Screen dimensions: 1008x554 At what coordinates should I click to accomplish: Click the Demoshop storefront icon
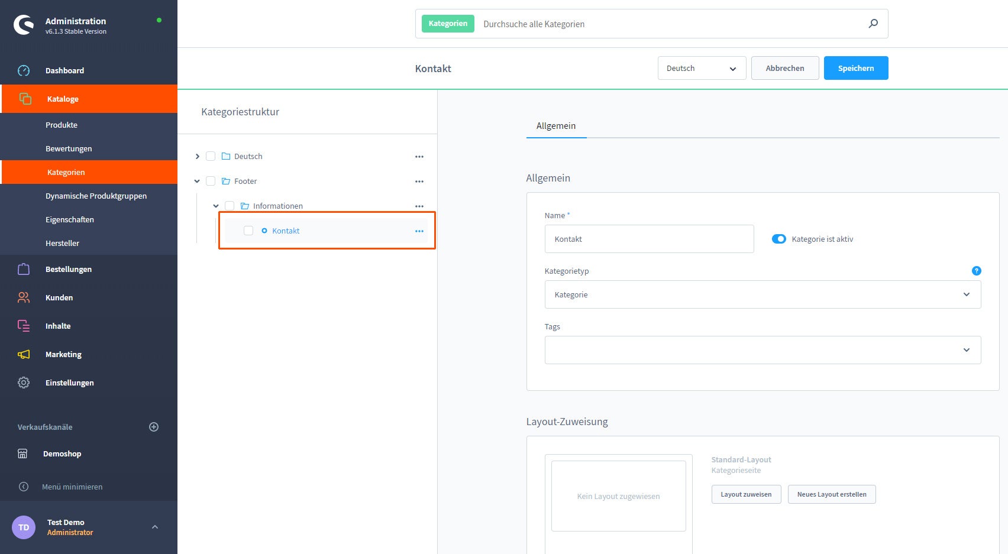pos(22,453)
